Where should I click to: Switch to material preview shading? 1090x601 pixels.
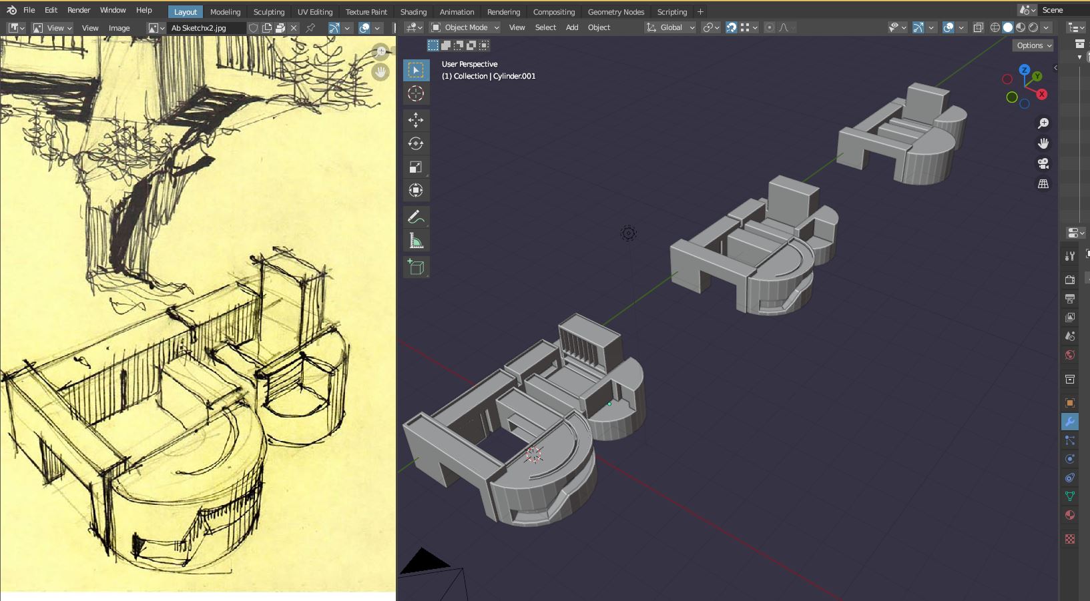tap(1021, 27)
